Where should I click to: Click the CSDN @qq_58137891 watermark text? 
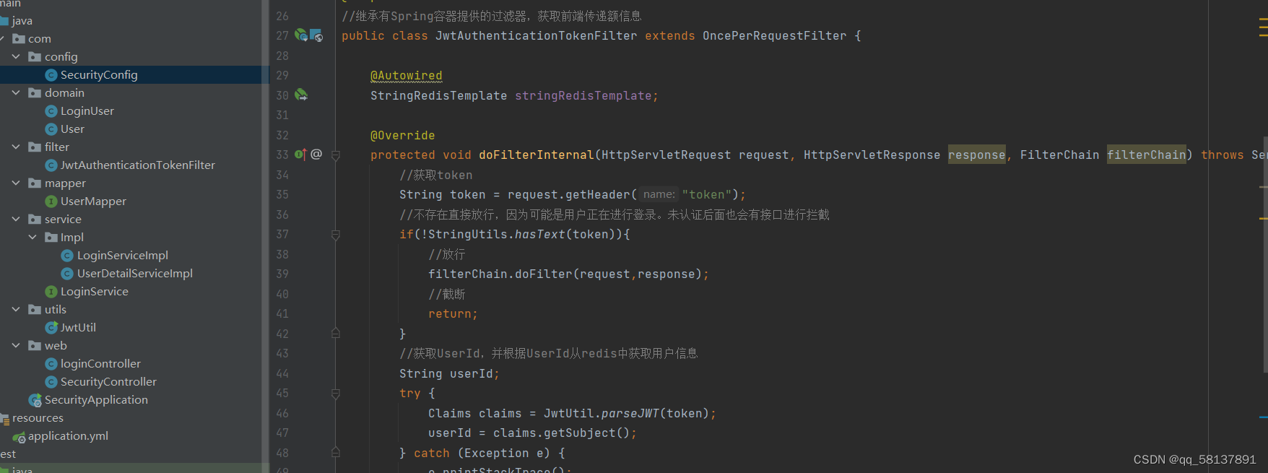click(1194, 459)
